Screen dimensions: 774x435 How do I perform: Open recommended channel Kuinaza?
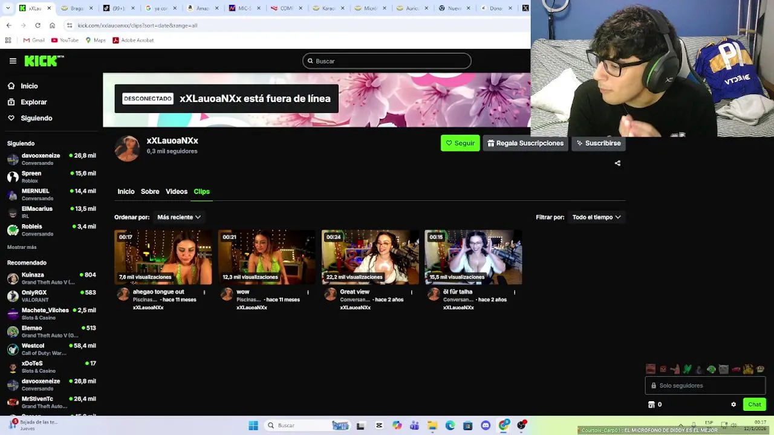[x=51, y=278]
